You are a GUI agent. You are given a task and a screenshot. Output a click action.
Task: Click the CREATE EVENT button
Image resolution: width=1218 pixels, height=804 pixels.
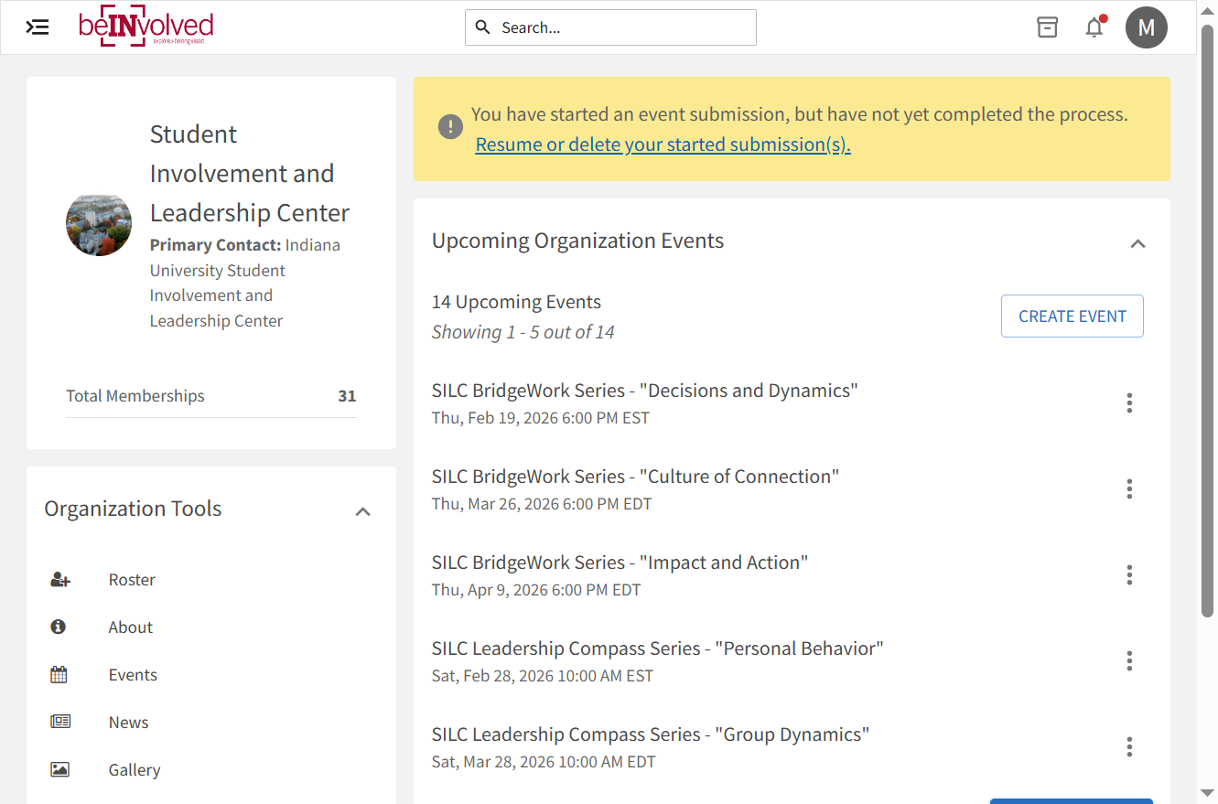coord(1072,316)
